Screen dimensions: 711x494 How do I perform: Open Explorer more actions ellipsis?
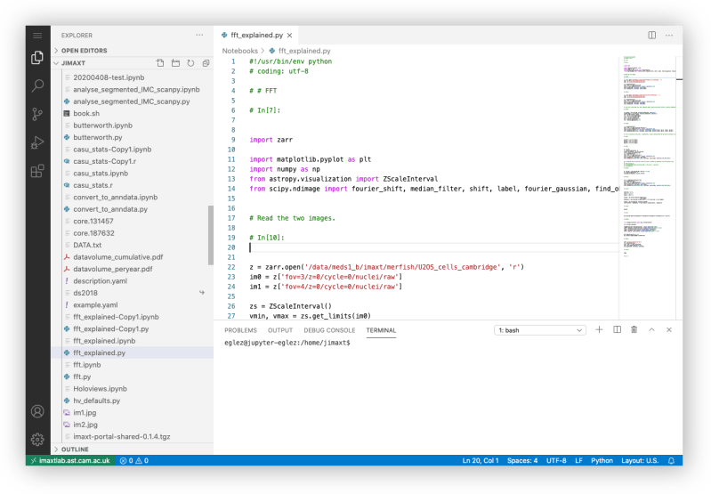(x=199, y=35)
